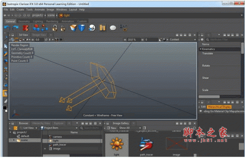Expand the scene tree node arrow

click(14, 140)
